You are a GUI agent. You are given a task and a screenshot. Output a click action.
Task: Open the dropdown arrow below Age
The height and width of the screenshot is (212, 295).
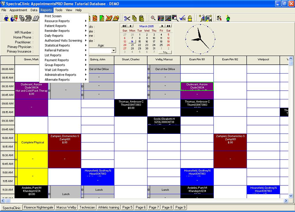[113, 51]
